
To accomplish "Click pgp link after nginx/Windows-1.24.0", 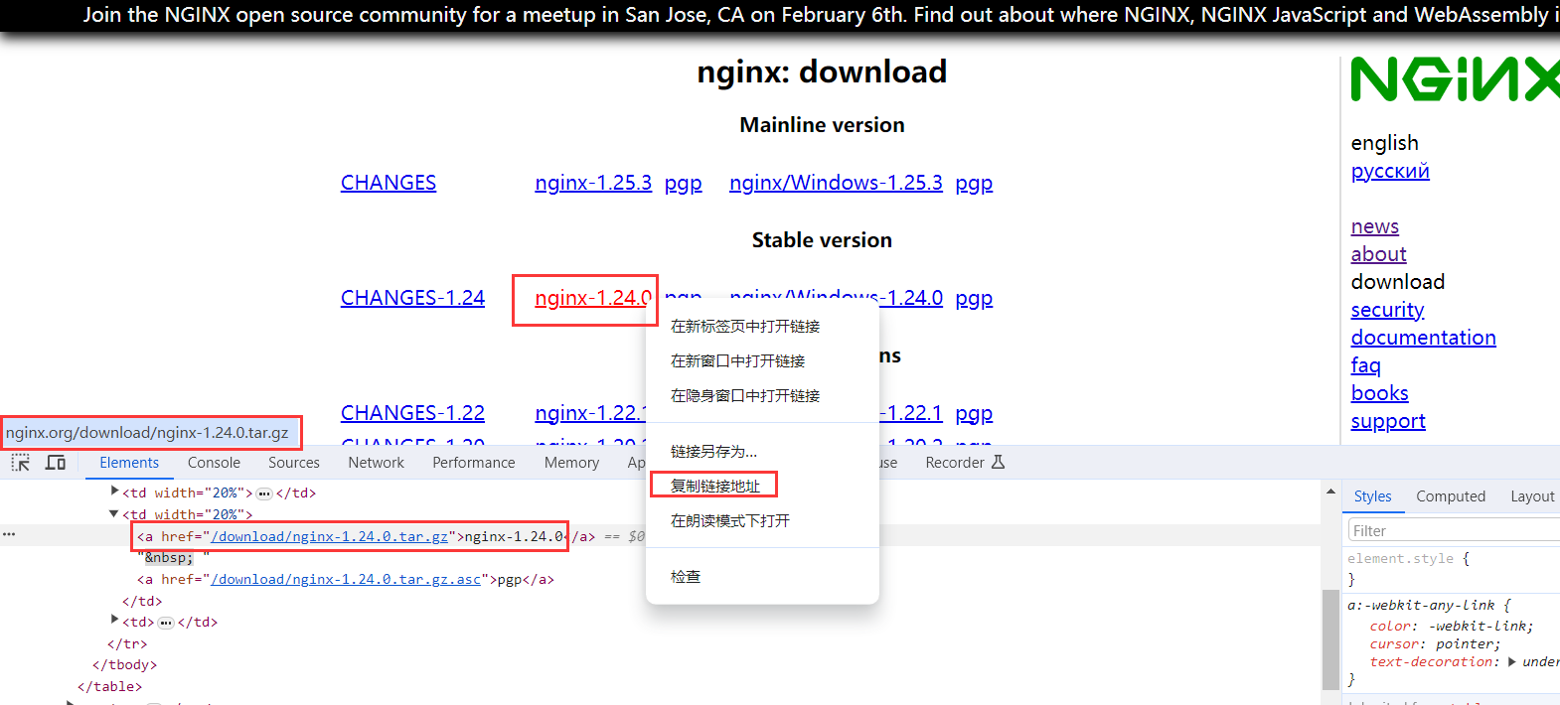I will pos(974,298).
